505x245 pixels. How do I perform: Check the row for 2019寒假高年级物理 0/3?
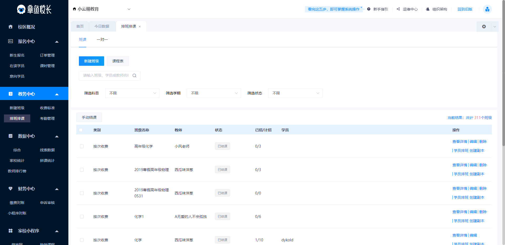[x=82, y=170]
